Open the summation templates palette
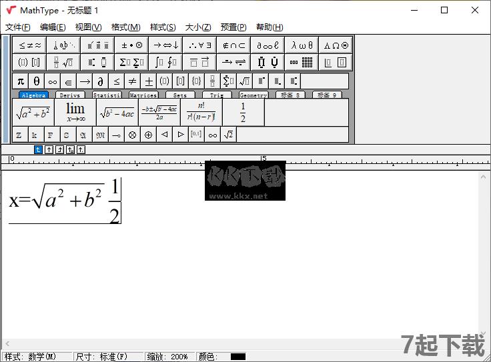The height and width of the screenshot is (362, 491). point(131,62)
